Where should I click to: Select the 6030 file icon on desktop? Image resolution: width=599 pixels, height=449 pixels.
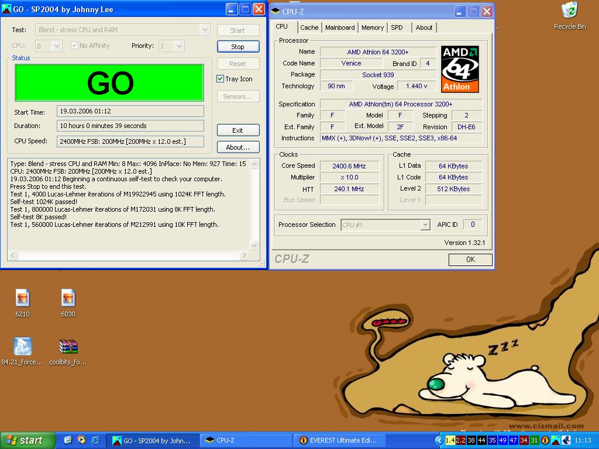(68, 303)
